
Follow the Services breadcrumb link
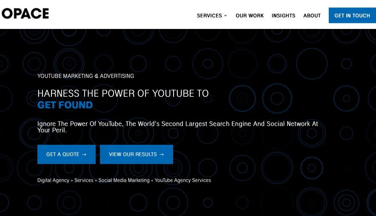84,180
